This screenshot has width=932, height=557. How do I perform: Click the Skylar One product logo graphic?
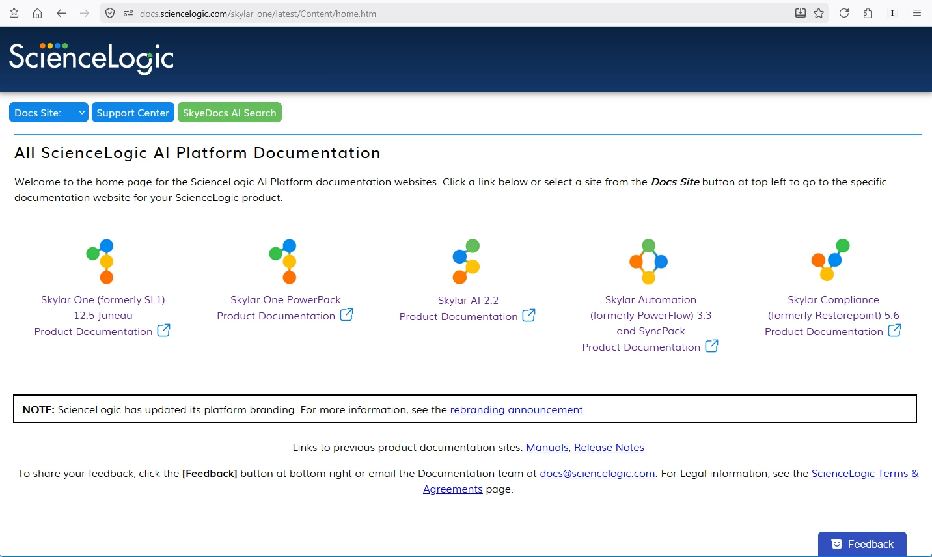101,261
